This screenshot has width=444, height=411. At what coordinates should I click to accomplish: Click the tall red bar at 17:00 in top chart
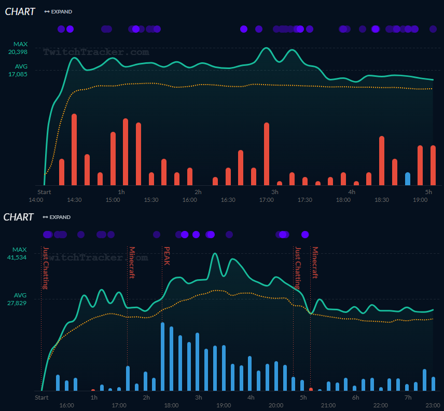tap(267, 154)
